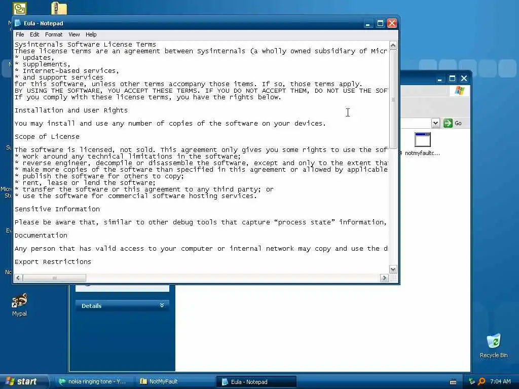The image size is (519, 389).
Task: Click the 'Sensitive Information' heading
Action: tap(57, 209)
